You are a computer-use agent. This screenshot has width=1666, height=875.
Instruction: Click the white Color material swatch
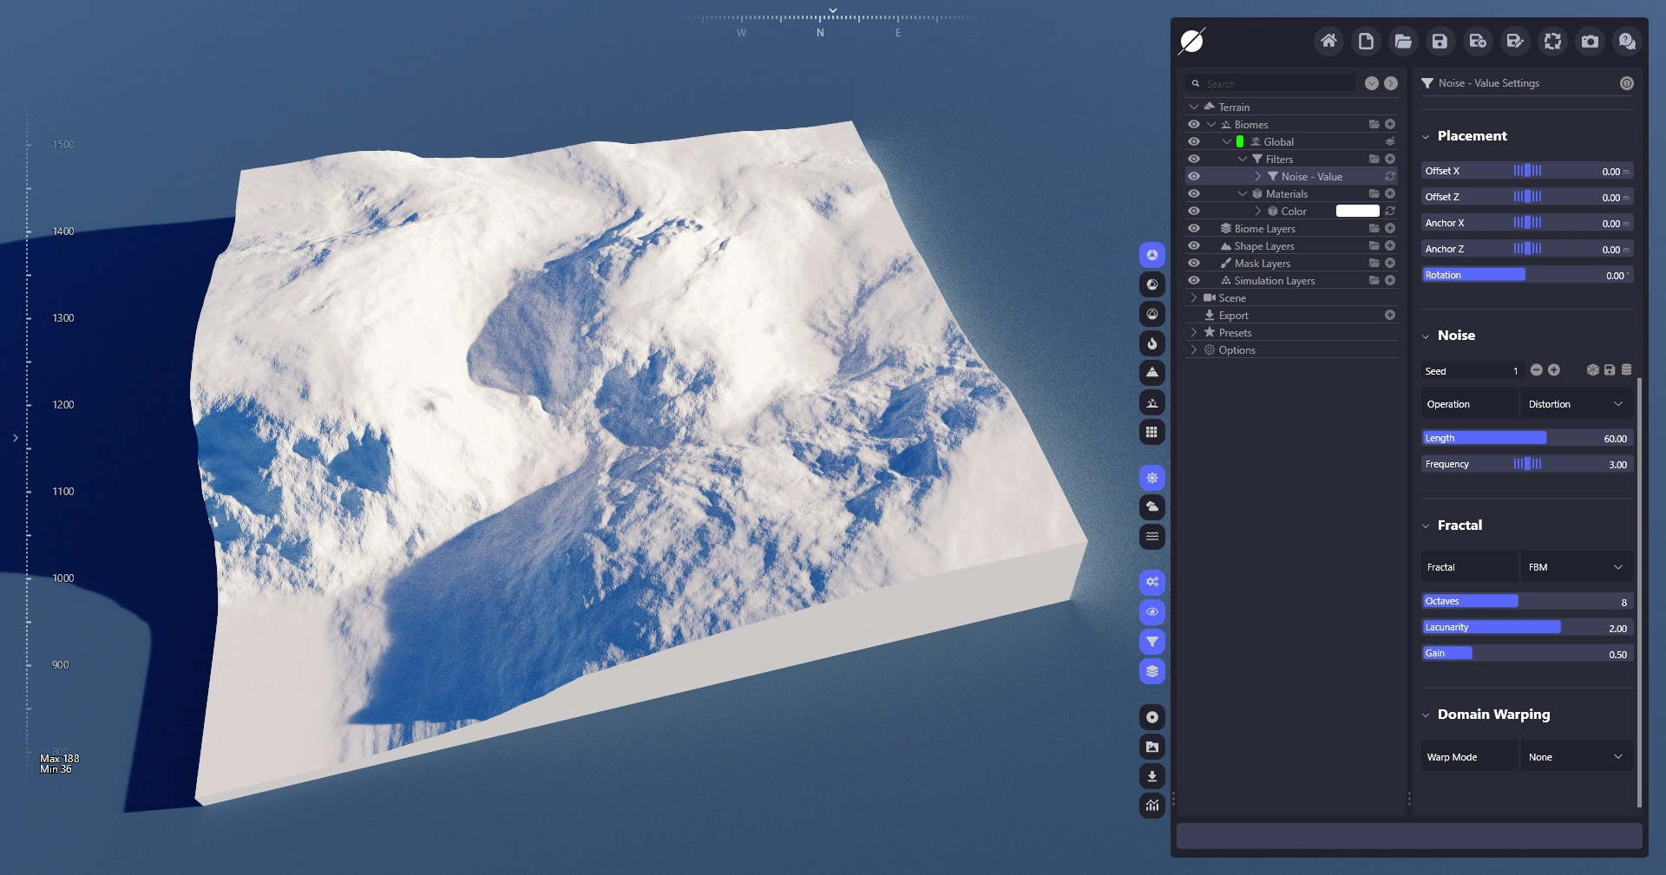point(1357,212)
